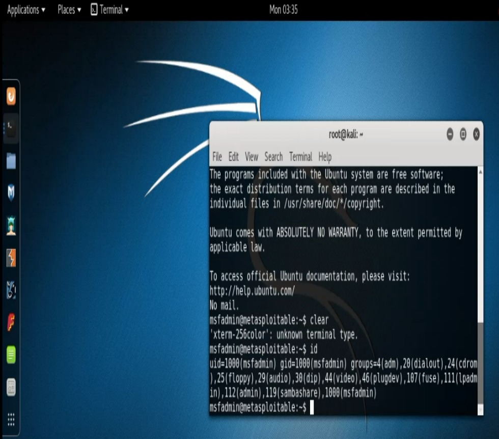Click the 'uid=1000(msfadmin)' output text
This screenshot has height=439, width=499.
[x=243, y=364]
